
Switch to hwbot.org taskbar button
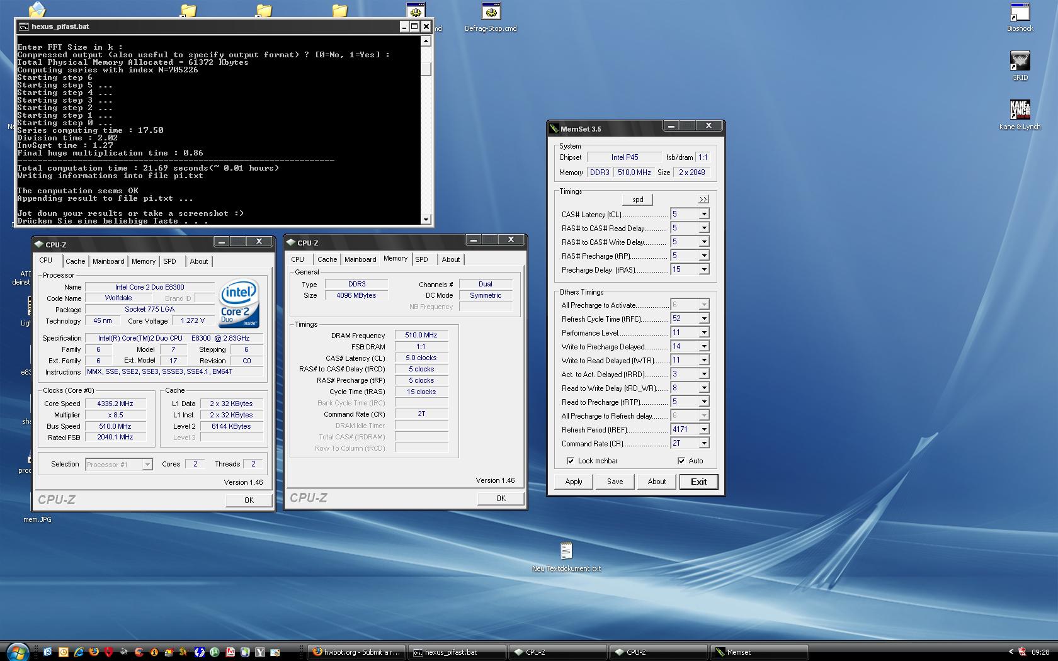pyautogui.click(x=358, y=652)
